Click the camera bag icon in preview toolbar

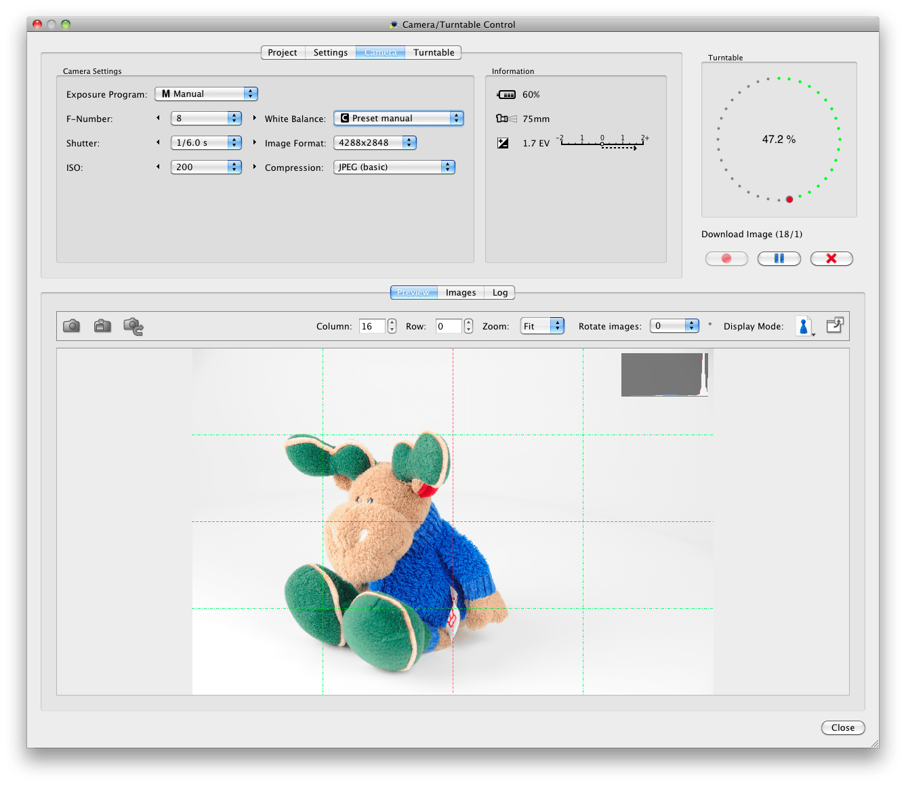click(102, 325)
